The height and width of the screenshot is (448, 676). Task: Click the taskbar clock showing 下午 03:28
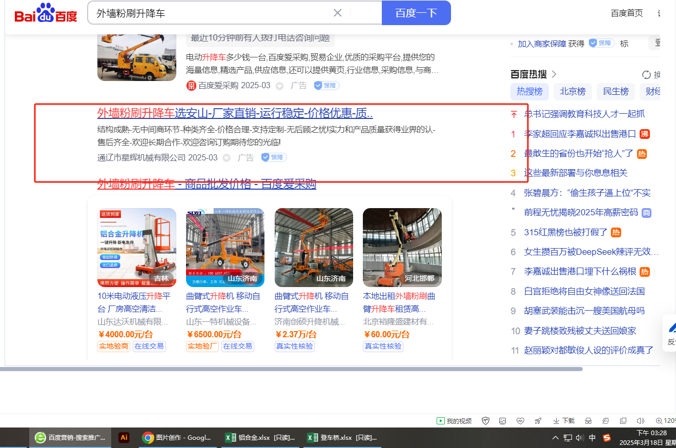(x=647, y=438)
